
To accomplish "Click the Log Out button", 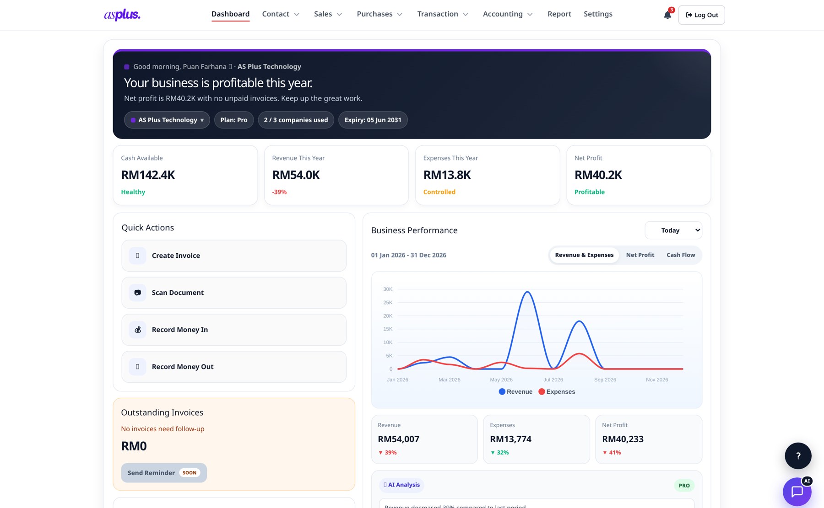I will (701, 15).
